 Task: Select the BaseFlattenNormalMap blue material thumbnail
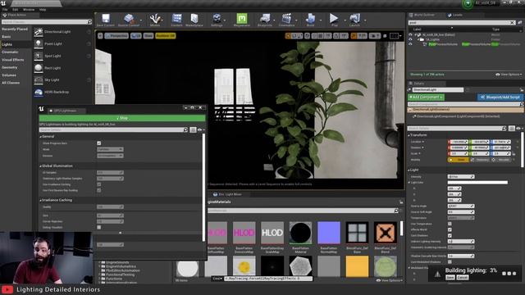click(x=328, y=233)
